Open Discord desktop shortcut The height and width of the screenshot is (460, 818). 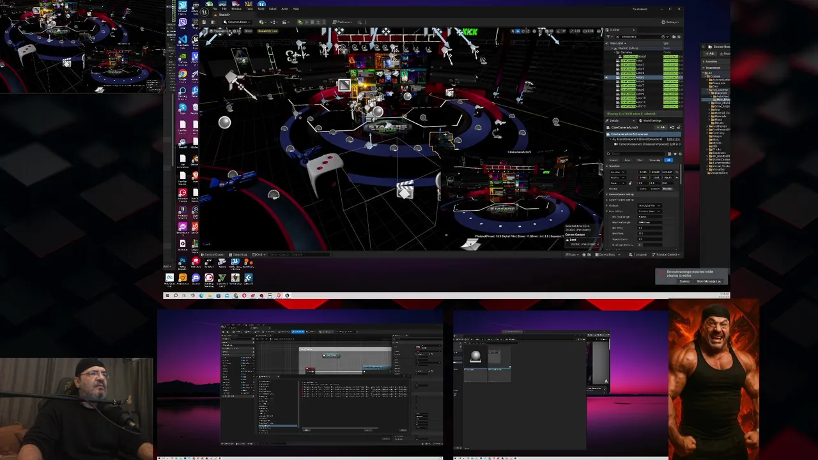(x=196, y=280)
